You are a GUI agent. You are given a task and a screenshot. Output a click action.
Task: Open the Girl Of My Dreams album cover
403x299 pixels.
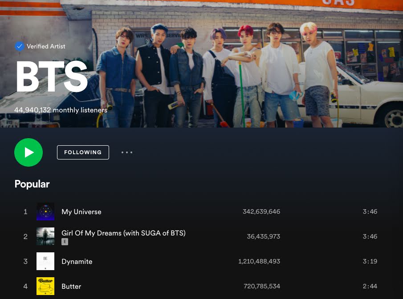[x=45, y=236]
